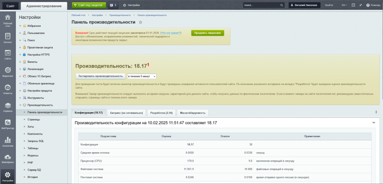Open Настройки gear in top toolbar
This screenshot has height=184, width=383.
pos(131,5)
